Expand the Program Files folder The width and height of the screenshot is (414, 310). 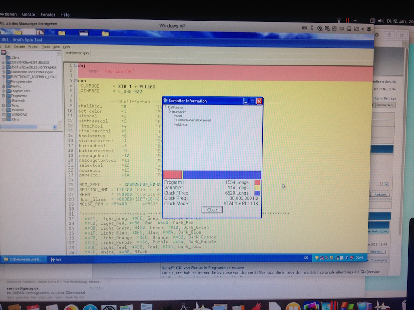(3, 91)
